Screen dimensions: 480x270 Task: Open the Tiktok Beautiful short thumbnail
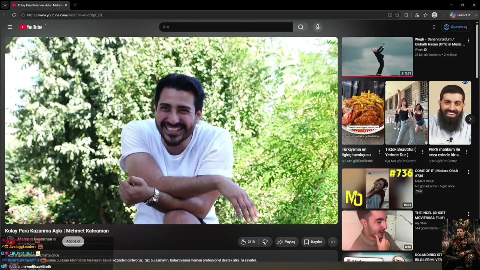(406, 112)
